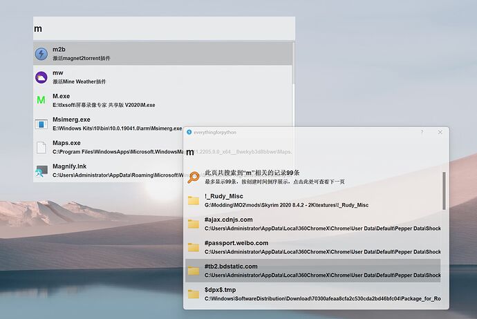
Task: Click the $dpx$.tmp folder icon
Action: coord(194,294)
